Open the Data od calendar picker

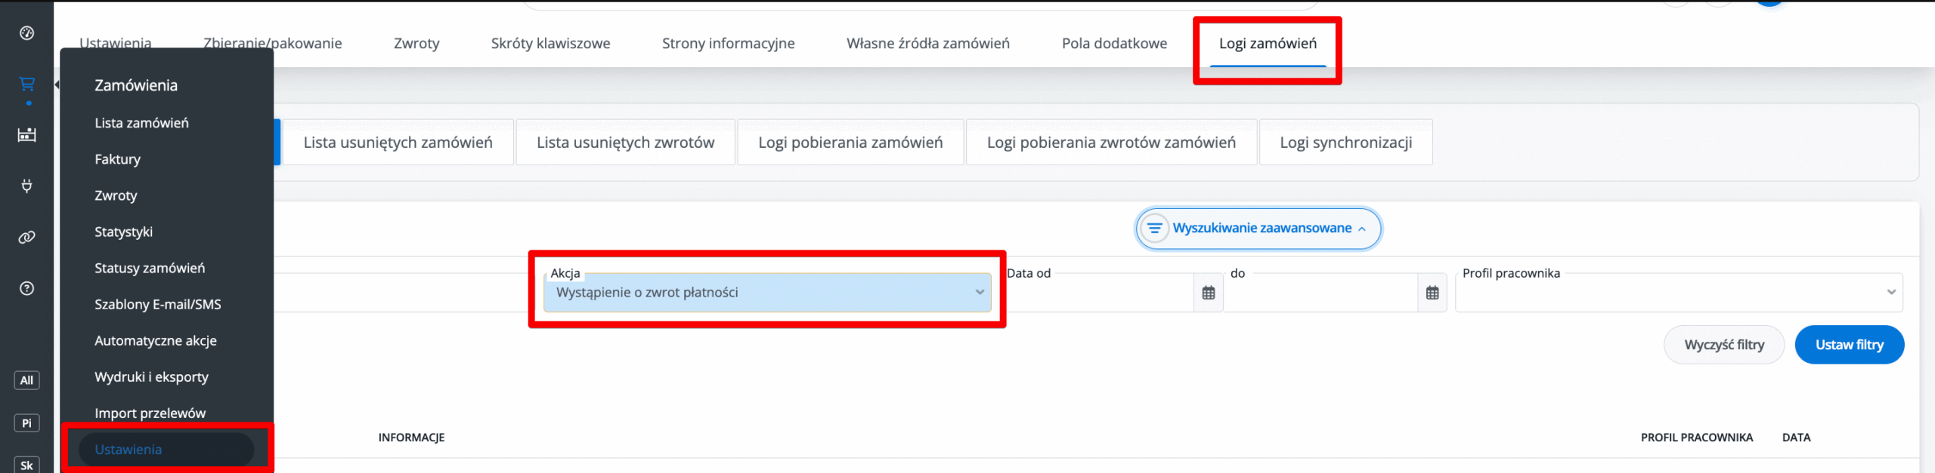1208,293
